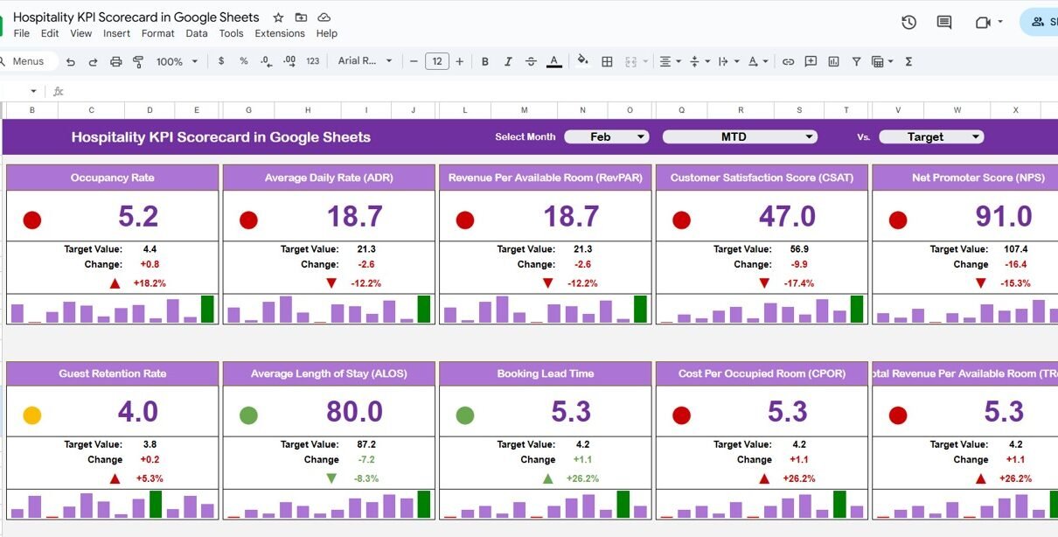1058x537 pixels.
Task: Star this spreadsheet document
Action: (278, 17)
